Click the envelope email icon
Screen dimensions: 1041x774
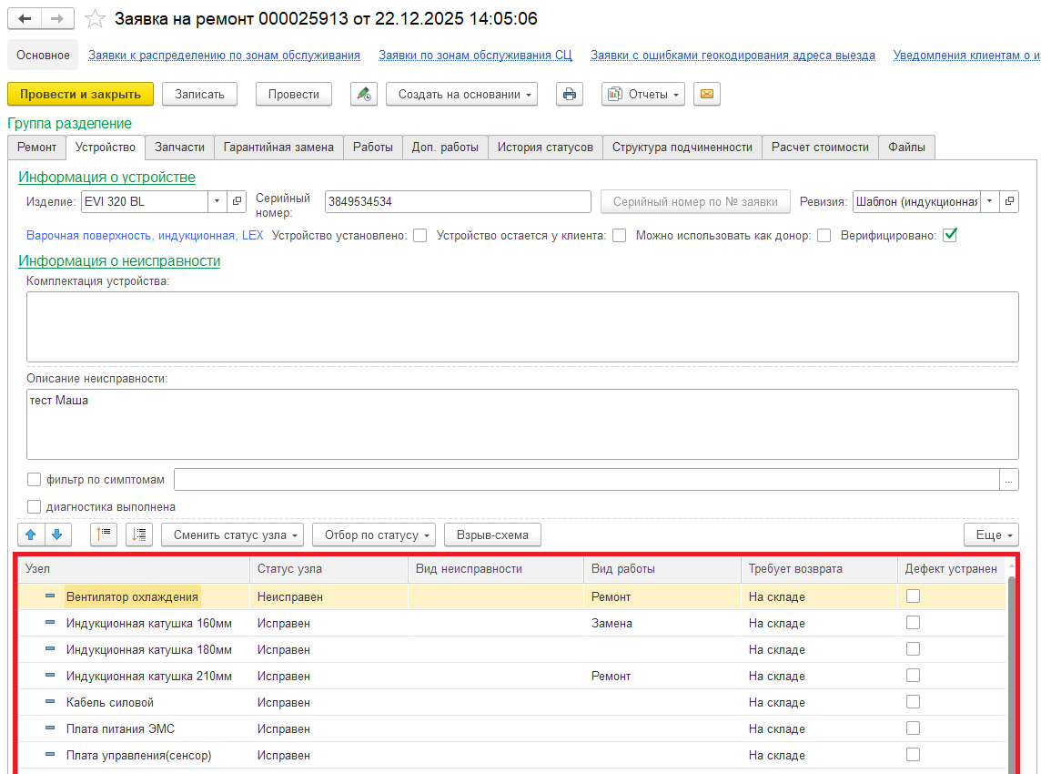707,94
